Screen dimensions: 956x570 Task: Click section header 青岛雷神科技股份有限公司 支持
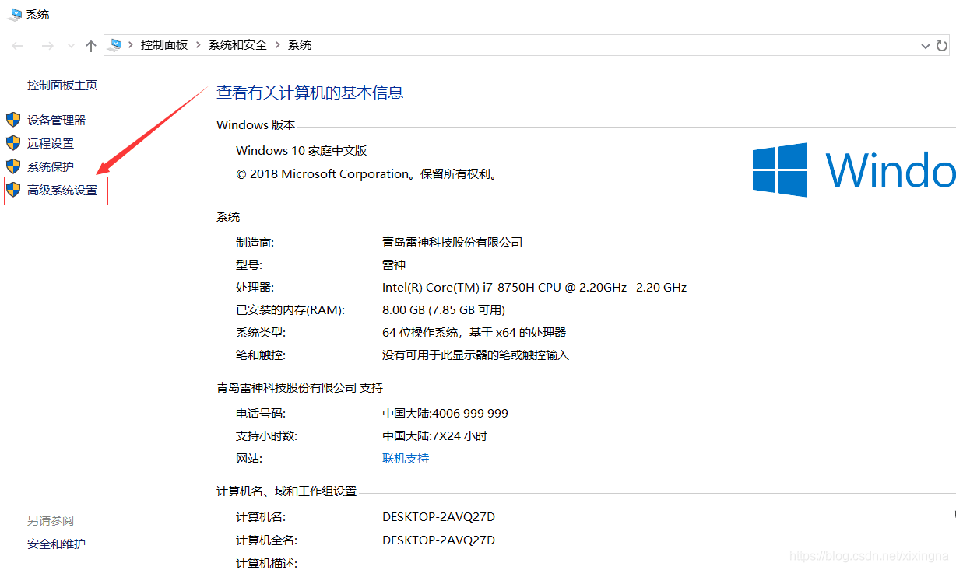tap(300, 387)
